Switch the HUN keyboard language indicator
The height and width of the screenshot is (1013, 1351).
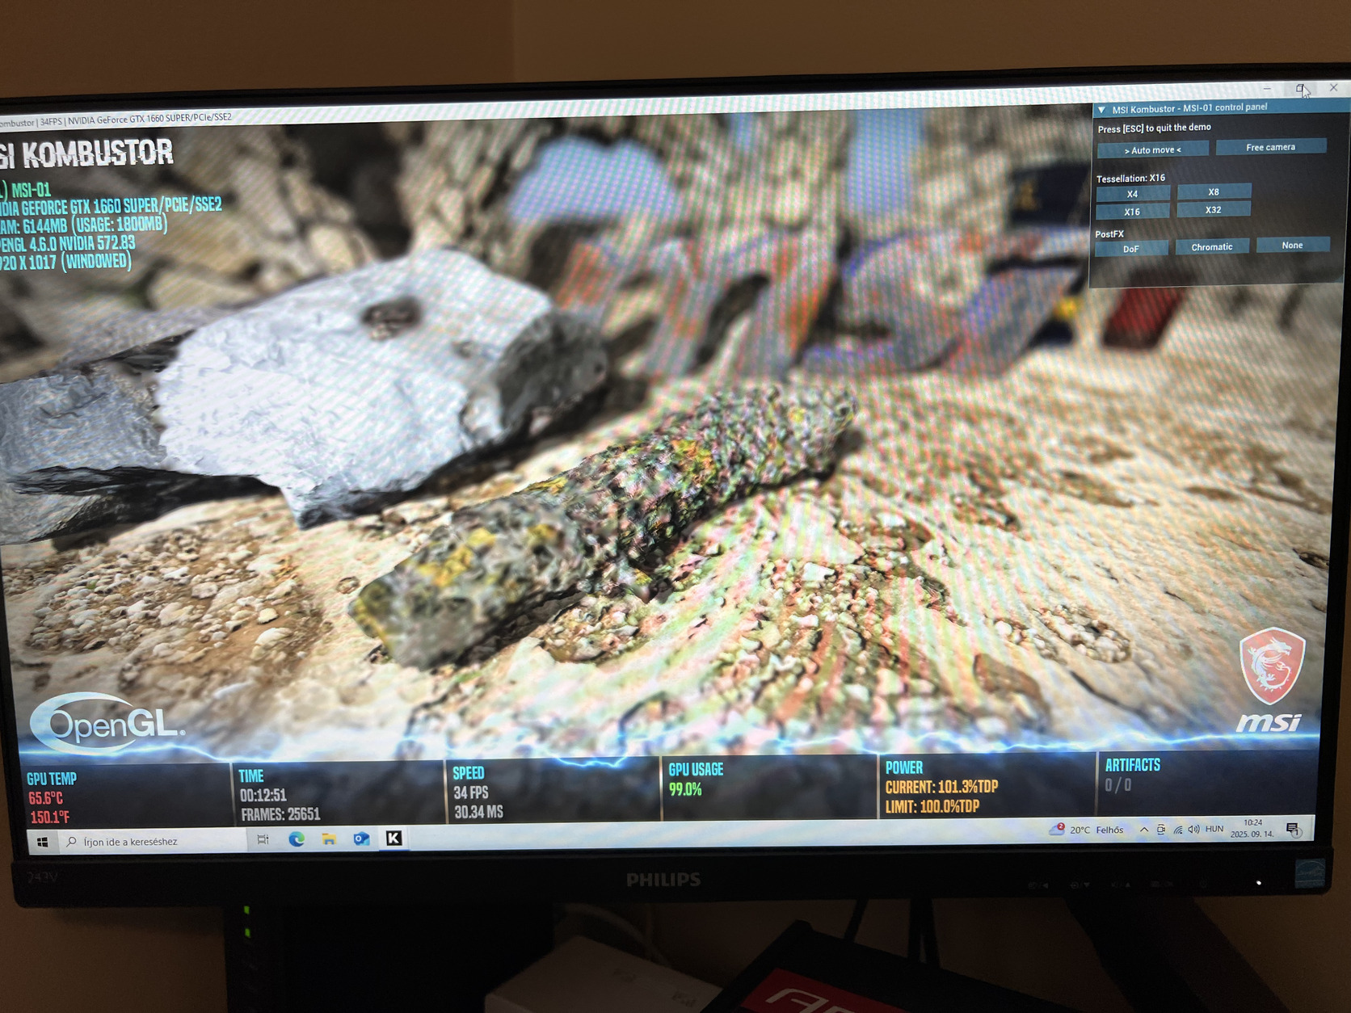click(x=1214, y=829)
